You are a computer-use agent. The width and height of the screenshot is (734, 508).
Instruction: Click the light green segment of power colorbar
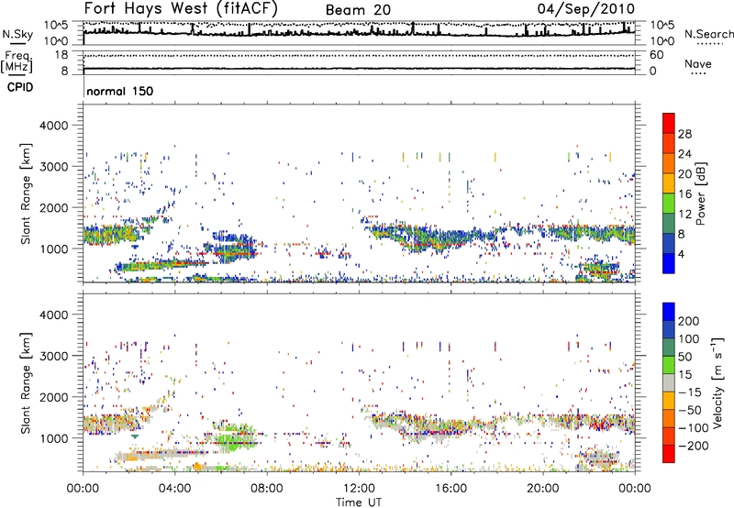pos(669,203)
